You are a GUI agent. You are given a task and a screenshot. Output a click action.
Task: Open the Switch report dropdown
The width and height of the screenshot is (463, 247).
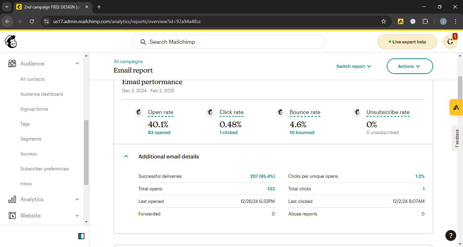coord(354,66)
